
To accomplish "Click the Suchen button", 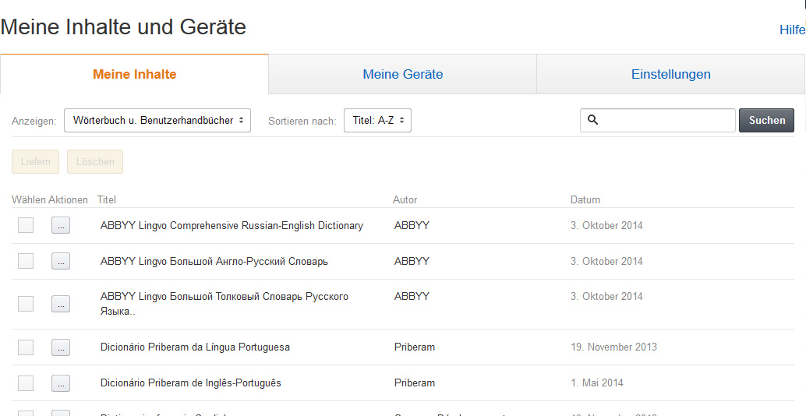I will coord(766,120).
